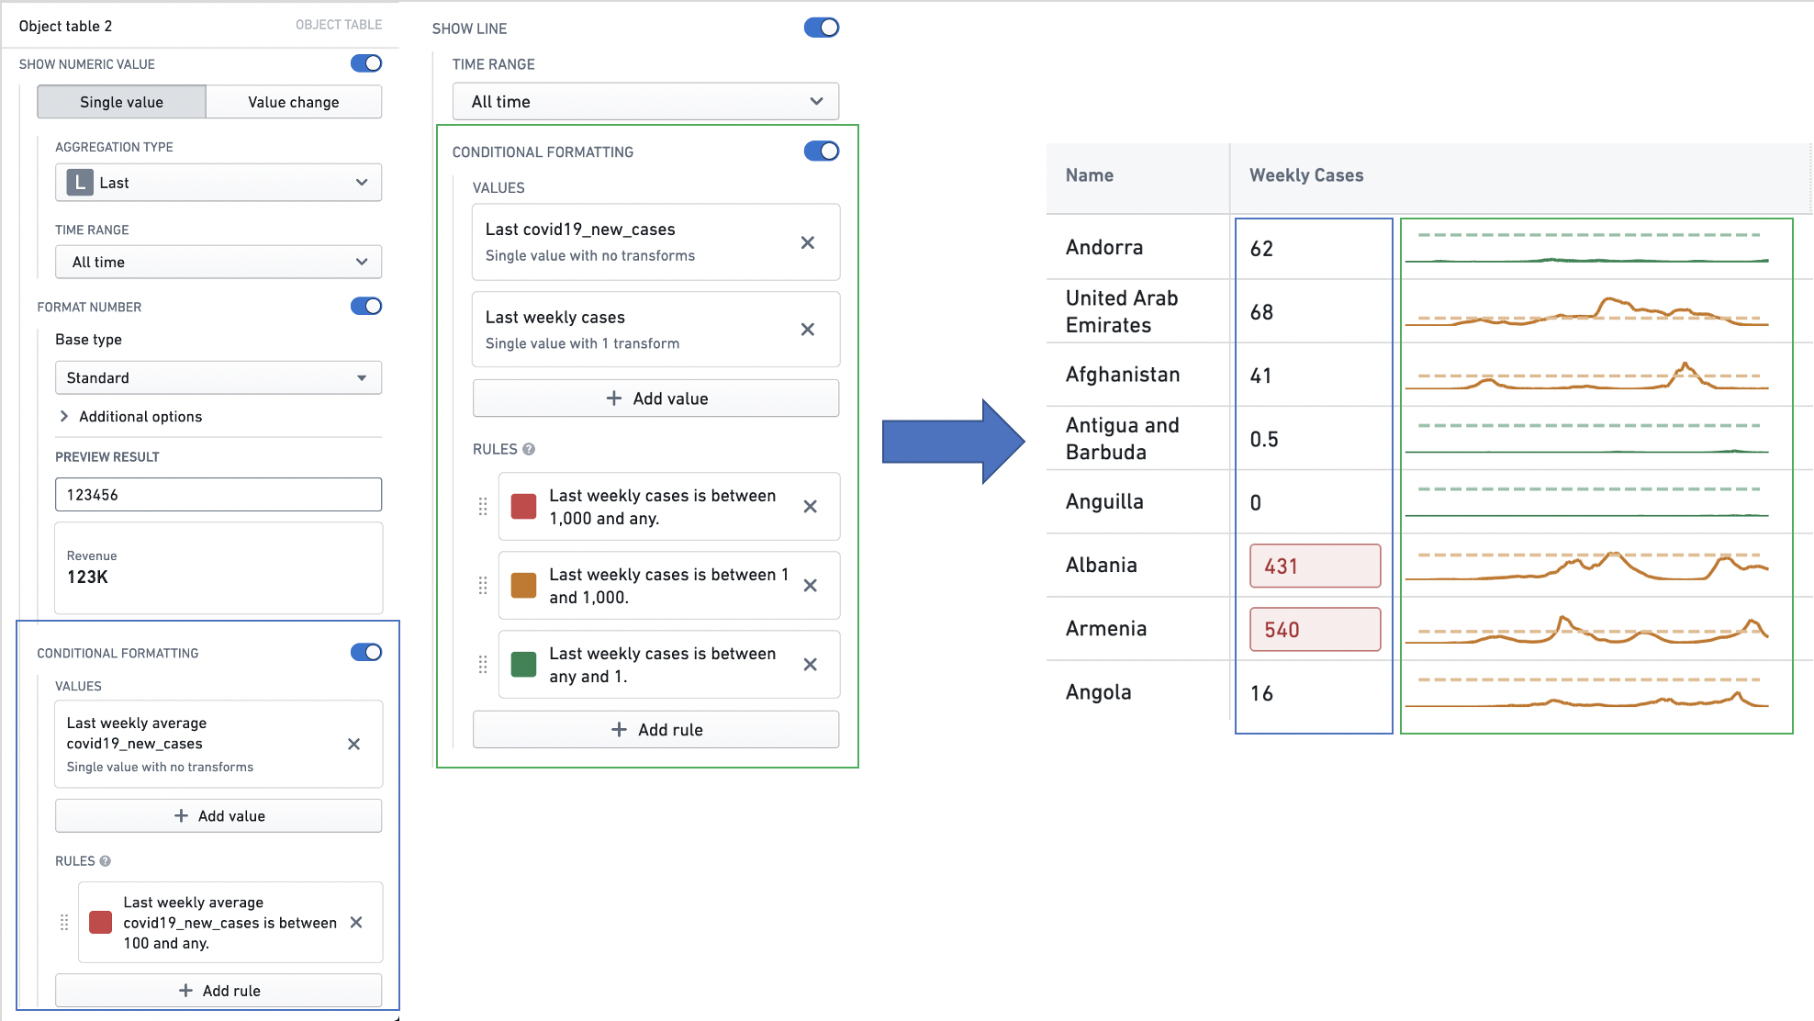The height and width of the screenshot is (1021, 1814).
Task: Click Add value in middle panel
Action: tap(655, 398)
